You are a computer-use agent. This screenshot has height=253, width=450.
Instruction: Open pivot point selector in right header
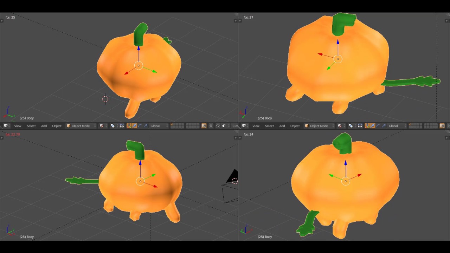pyautogui.click(x=352, y=126)
